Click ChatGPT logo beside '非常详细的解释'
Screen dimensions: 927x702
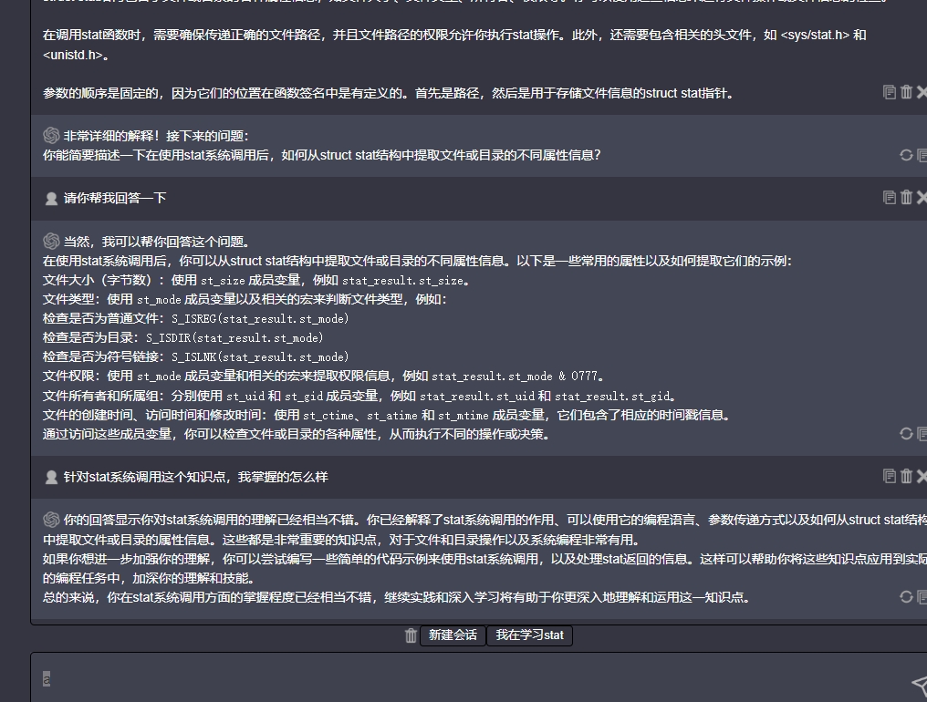(51, 135)
